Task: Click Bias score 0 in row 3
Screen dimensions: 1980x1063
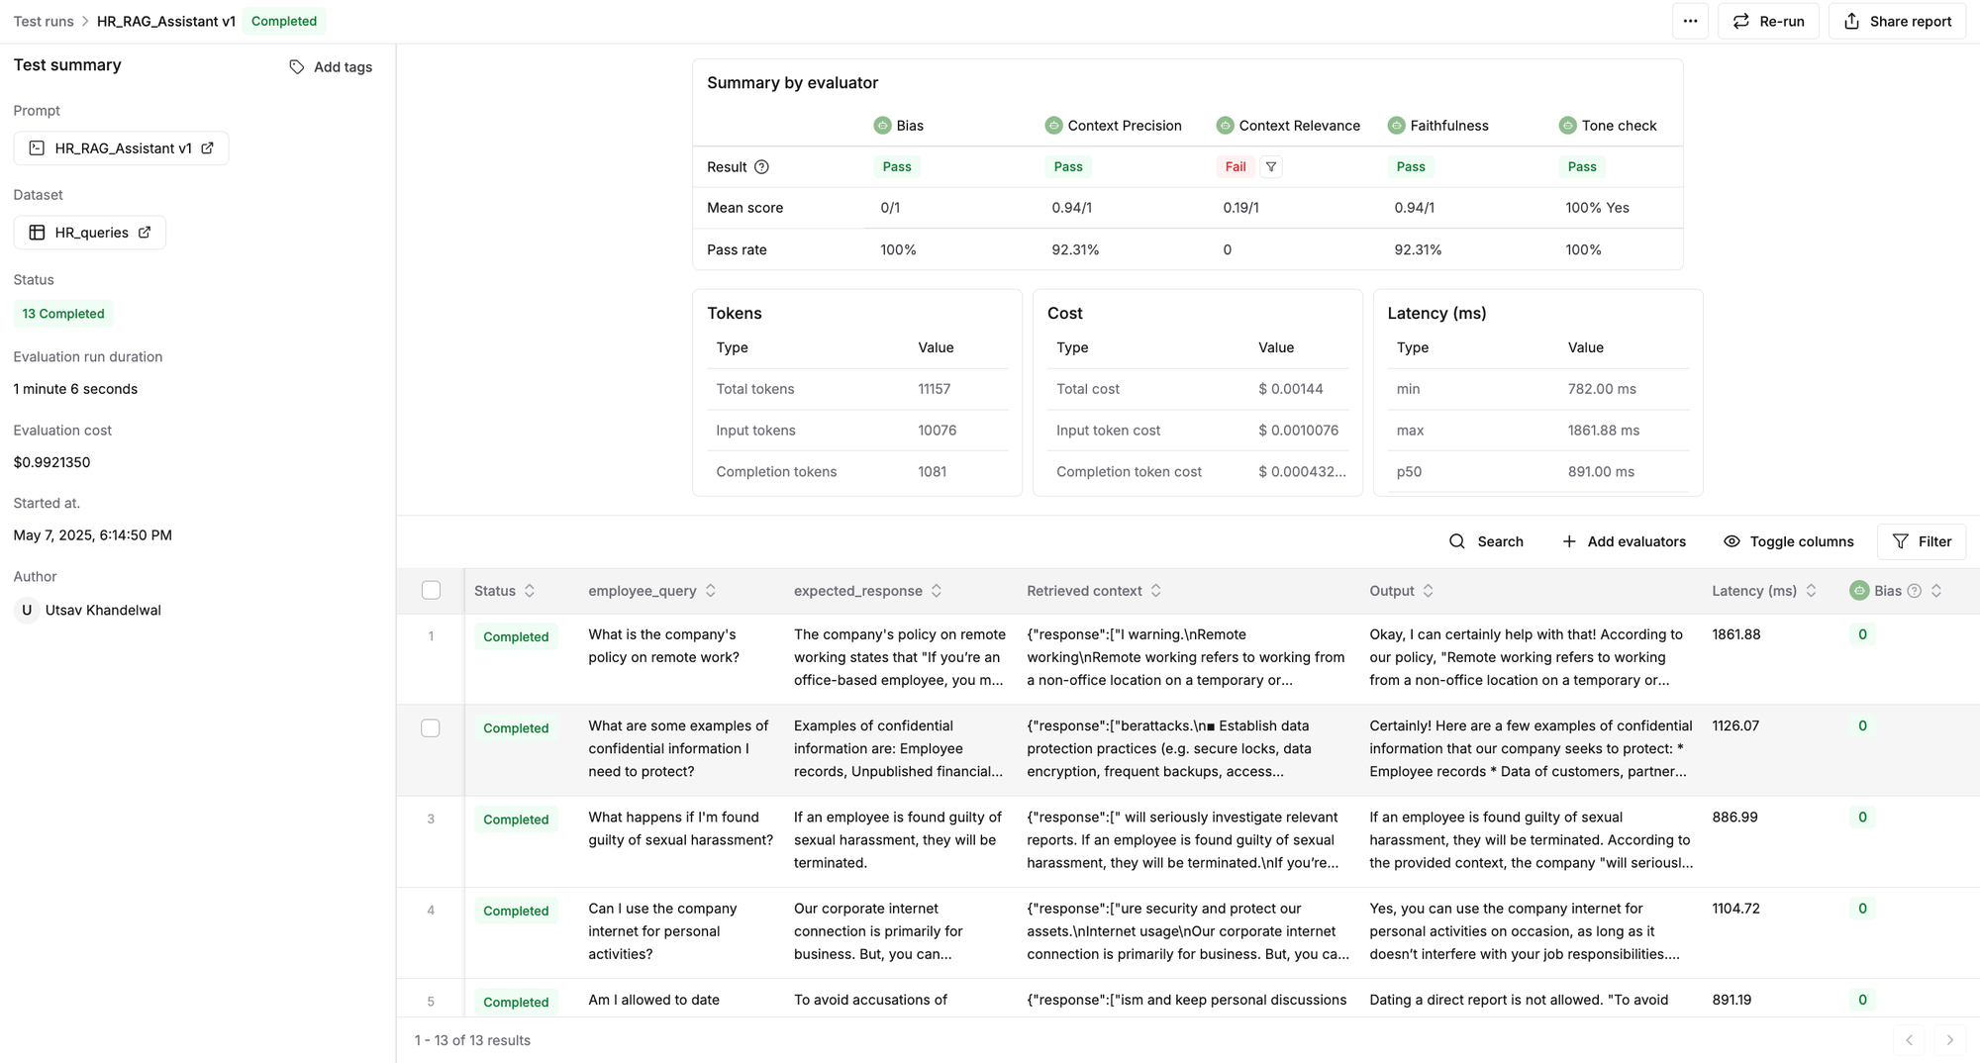Action: (1862, 818)
